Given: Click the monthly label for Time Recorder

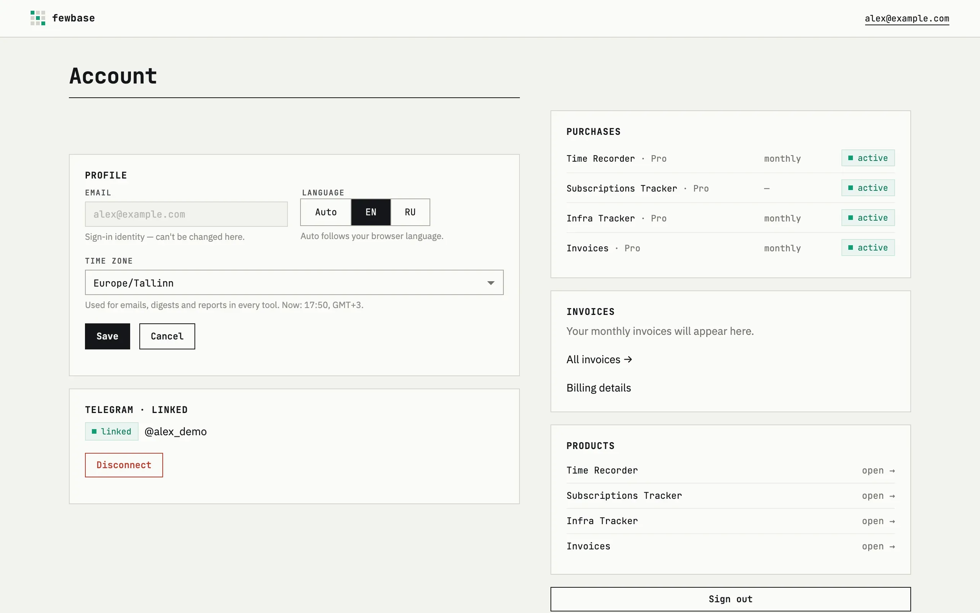Looking at the screenshot, I should (782, 159).
